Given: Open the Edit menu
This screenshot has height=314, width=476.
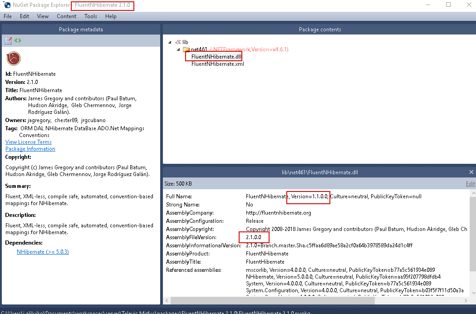Looking at the screenshot, I should (x=25, y=16).
